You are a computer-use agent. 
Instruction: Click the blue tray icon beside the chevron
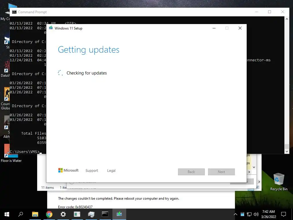242,214
